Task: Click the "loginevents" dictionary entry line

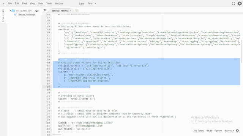Action: click(84, 48)
